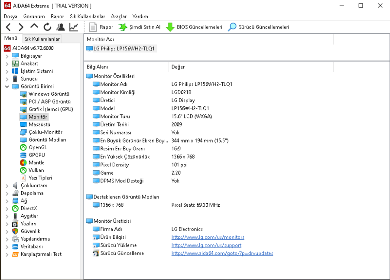Refresh the page with the circular arrow icon

(x=47, y=27)
